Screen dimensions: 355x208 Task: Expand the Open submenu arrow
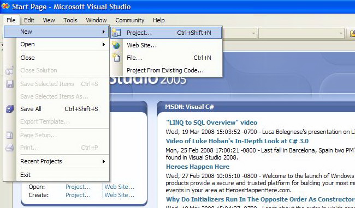103,44
